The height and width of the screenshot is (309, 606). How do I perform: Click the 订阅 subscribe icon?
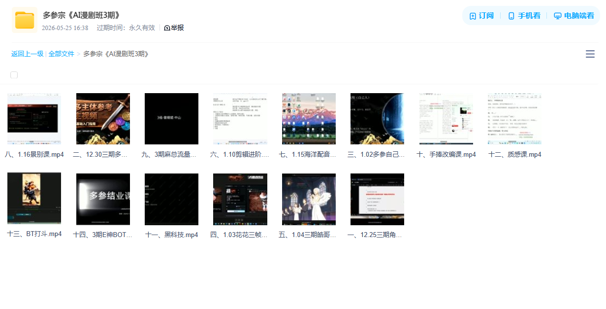tap(473, 16)
